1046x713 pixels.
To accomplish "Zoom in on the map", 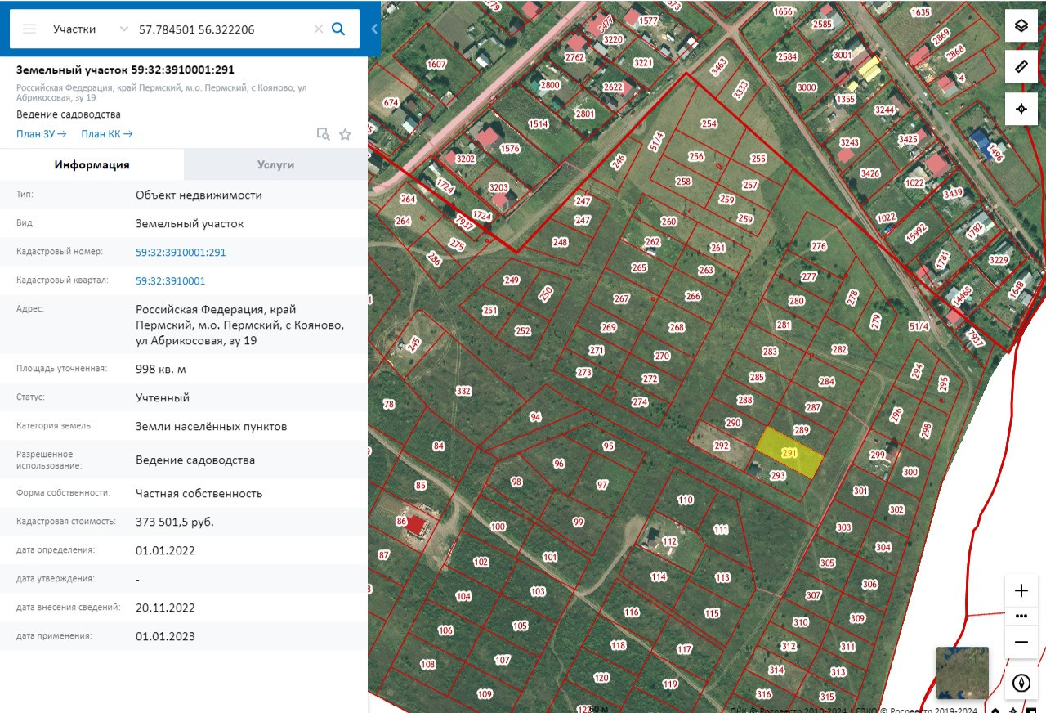I will coord(1021,590).
